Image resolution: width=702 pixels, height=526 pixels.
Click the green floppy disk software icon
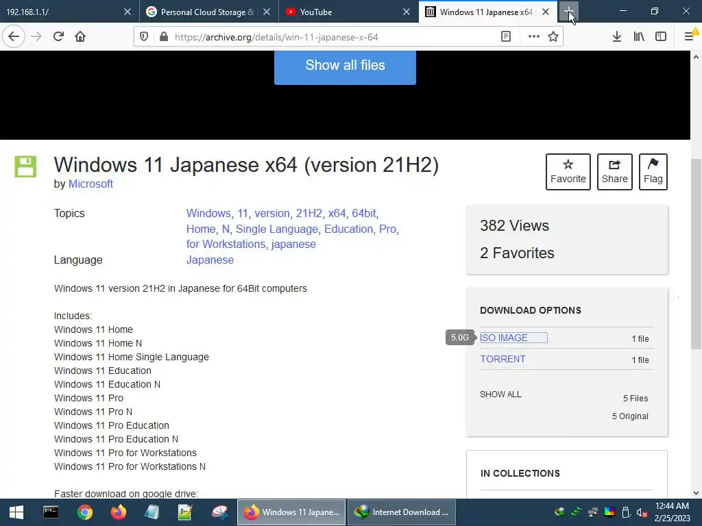[25, 166]
